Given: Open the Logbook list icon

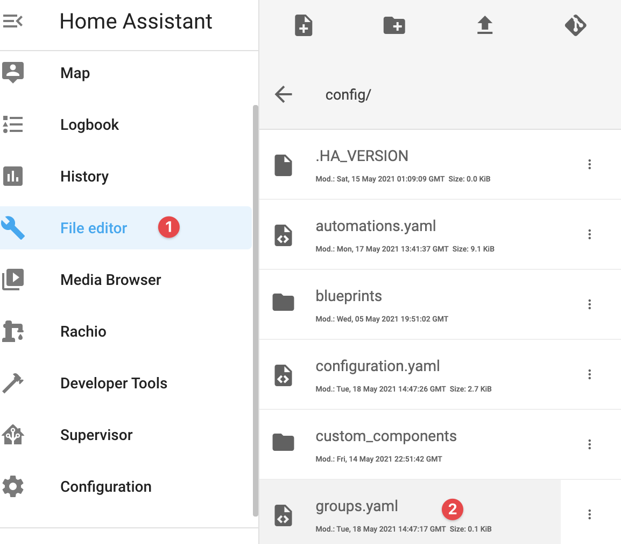Looking at the screenshot, I should tap(13, 124).
